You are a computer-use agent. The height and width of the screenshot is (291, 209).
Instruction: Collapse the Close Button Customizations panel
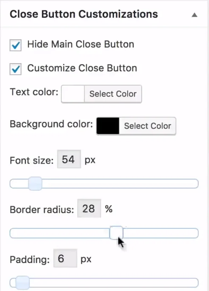194,16
